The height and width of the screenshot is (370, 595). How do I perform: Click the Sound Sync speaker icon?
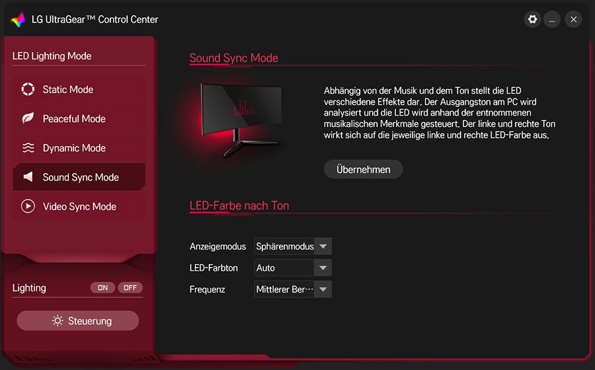[28, 176]
